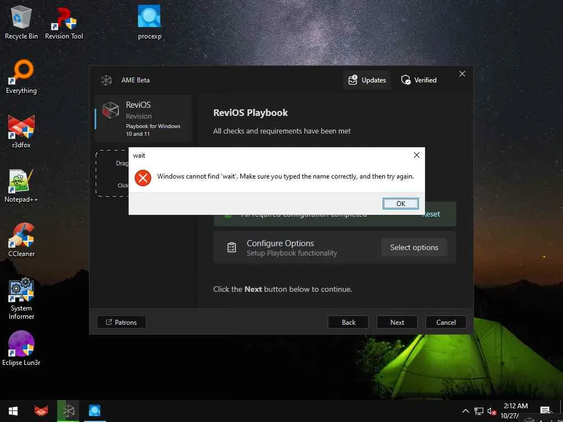Click the red error icon in dialog
This screenshot has width=563, height=422.
[143, 178]
